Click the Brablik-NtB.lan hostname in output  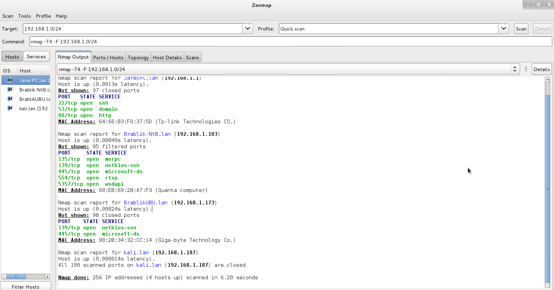click(x=147, y=134)
